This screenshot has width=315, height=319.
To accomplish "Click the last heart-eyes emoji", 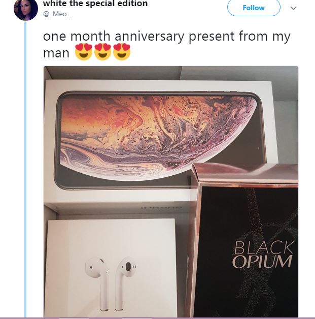I will tap(122, 52).
